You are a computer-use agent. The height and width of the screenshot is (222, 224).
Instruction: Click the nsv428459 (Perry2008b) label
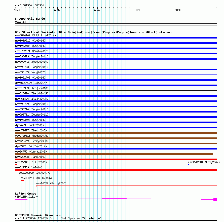pos(32,141)
